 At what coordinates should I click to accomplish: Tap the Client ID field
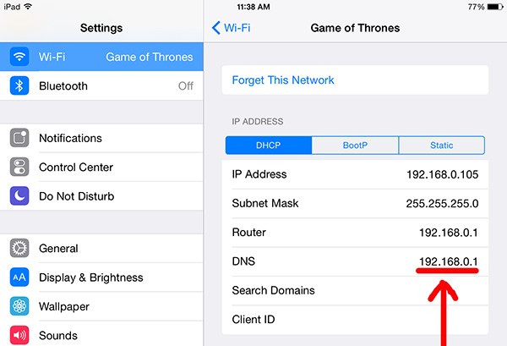(x=355, y=320)
